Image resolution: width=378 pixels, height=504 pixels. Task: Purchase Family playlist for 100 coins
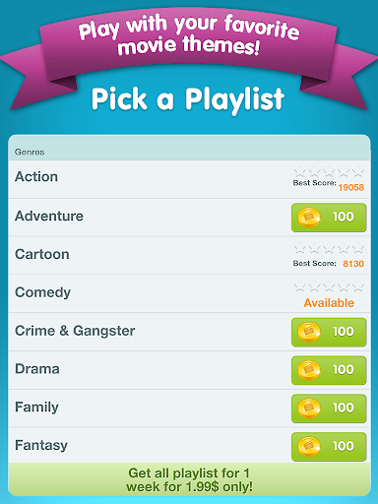coord(329,409)
